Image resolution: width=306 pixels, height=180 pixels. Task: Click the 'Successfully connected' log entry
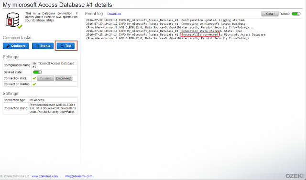(x=175, y=36)
